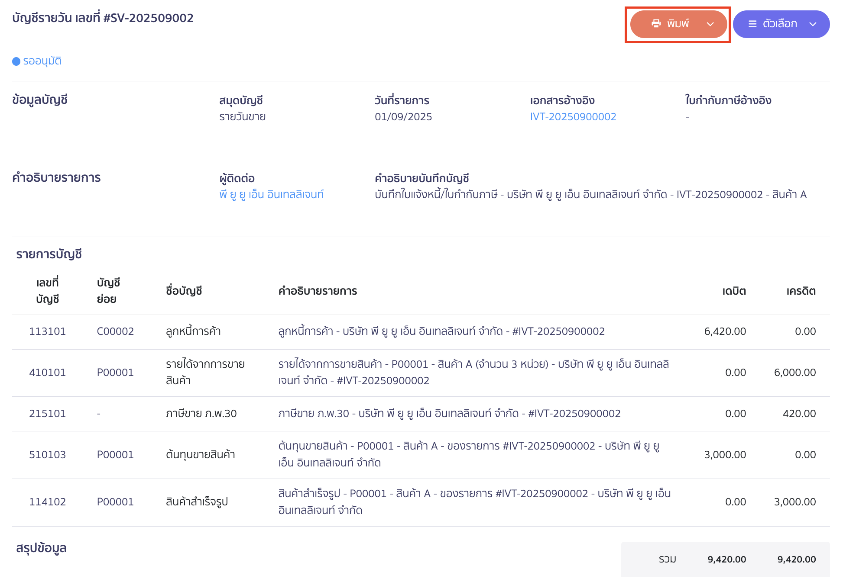Select account number 113101 cell

click(48, 331)
